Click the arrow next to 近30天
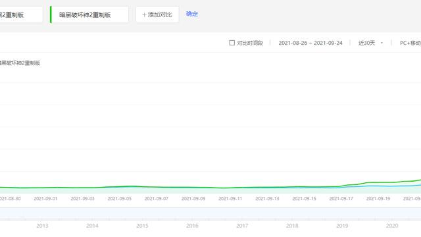Image resolution: width=421 pixels, height=237 pixels. coord(382,43)
